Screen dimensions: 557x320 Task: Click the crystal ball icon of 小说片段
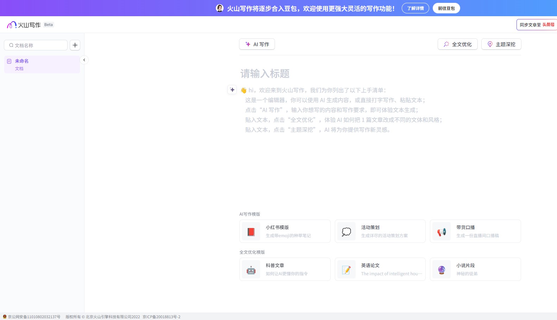442,270
